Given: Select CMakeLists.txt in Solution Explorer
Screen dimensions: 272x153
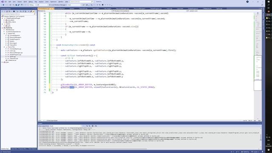Looking at the screenshot, I should pos(12,60).
